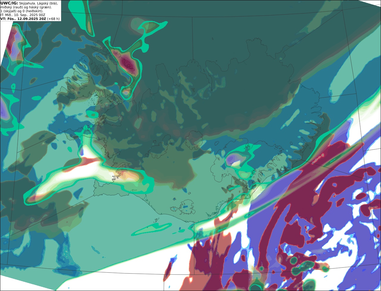Click the 'UWC/IG:' bold title text
The width and height of the screenshot is (381, 291).
tap(9, 3)
